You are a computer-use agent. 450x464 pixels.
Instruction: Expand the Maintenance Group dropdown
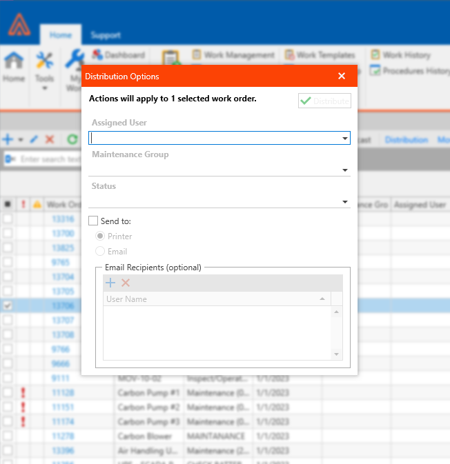pyautogui.click(x=344, y=170)
